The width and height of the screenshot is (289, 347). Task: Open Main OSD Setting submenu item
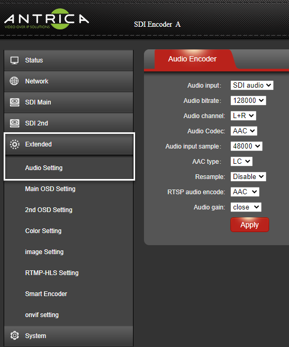pos(50,189)
